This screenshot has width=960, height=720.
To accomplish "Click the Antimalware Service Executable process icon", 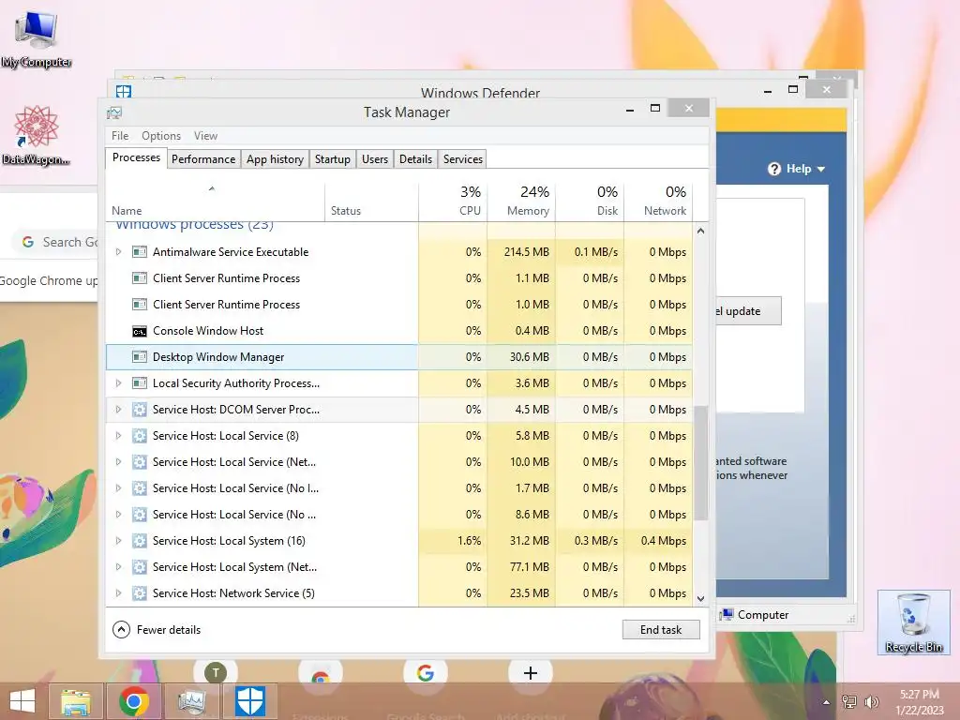I will pos(140,251).
